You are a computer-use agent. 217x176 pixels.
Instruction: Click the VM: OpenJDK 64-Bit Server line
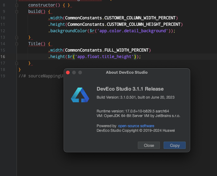(138, 116)
